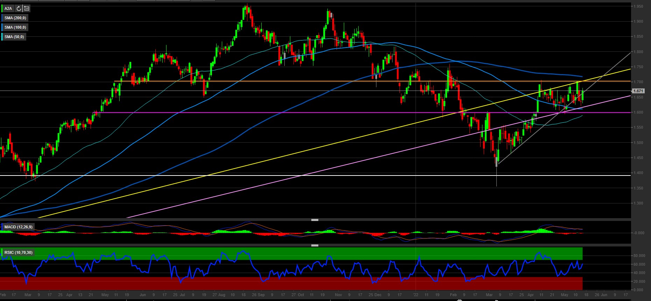Click the refresh chart icon

point(19,8)
